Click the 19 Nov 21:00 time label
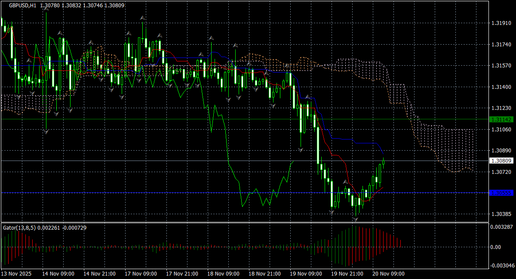 click(x=347, y=273)
